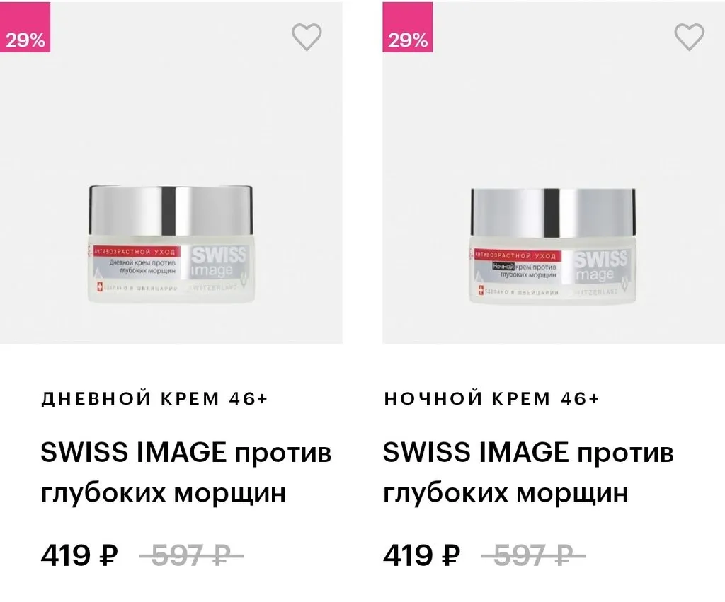Open the day cream jar product image
The width and height of the screenshot is (725, 602).
tap(171, 244)
